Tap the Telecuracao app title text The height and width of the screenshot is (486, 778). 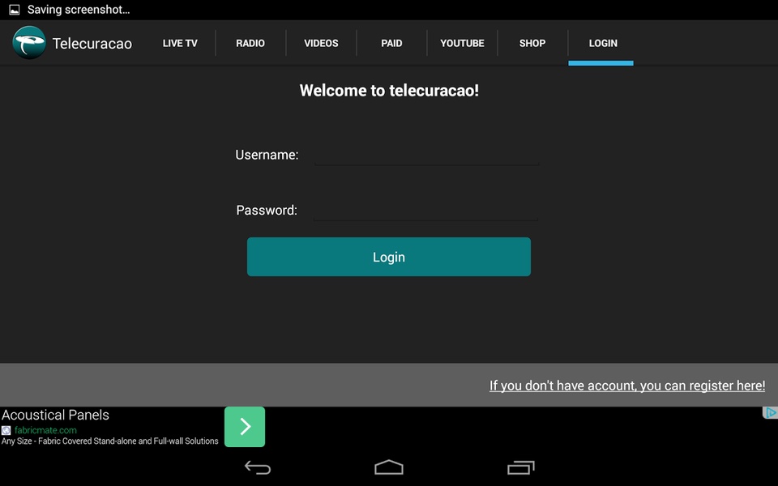tap(92, 44)
